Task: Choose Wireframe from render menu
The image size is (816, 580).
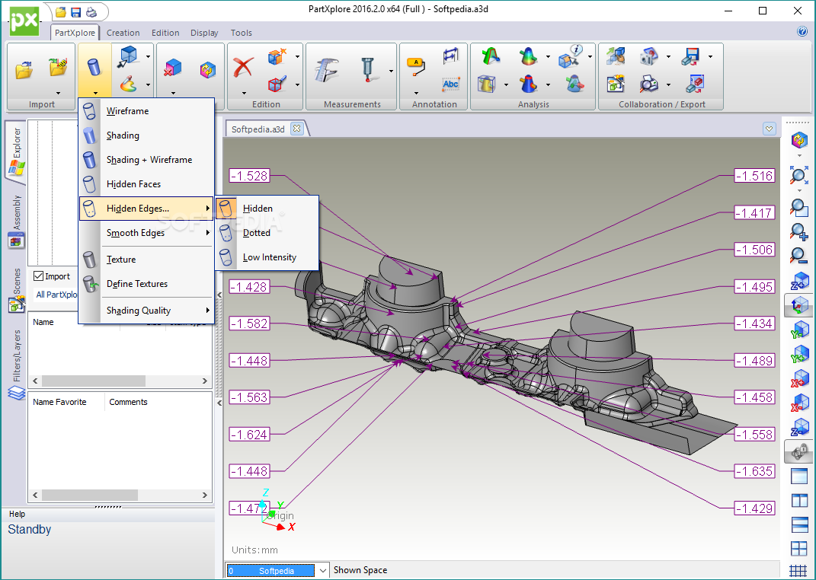Action: click(146, 110)
